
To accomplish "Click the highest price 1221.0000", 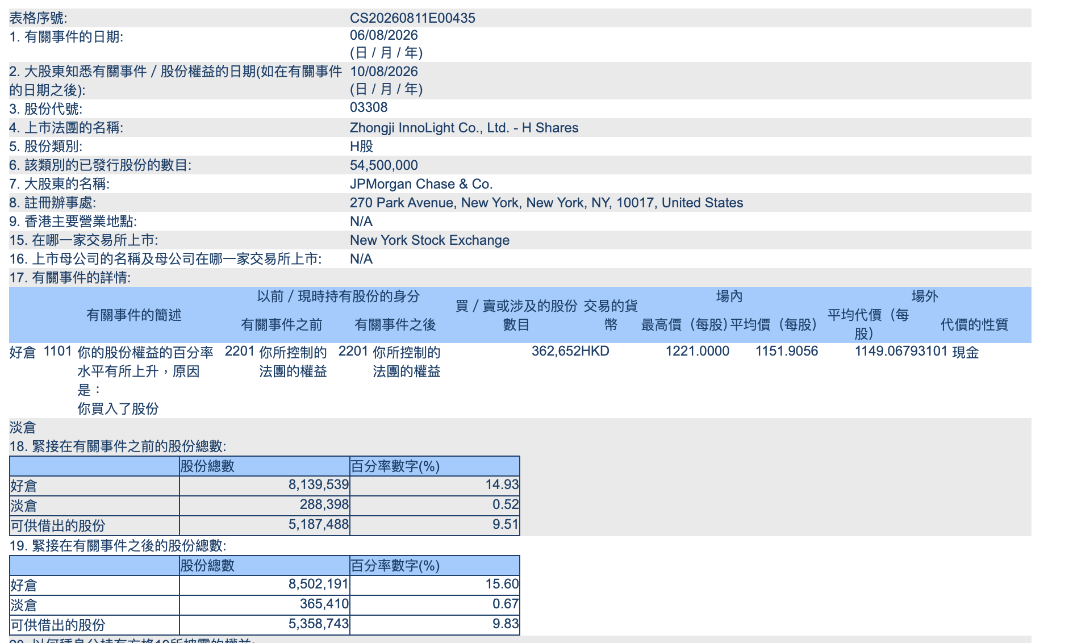I will click(x=698, y=351).
